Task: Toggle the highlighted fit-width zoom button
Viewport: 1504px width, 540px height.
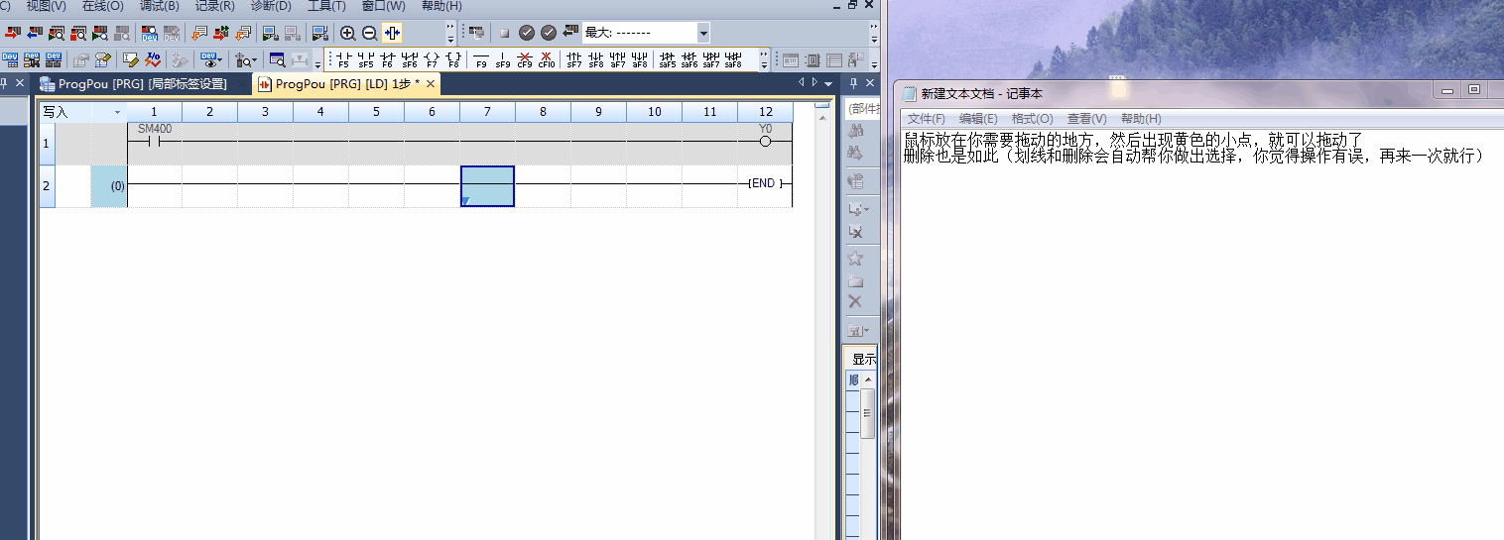Action: 392,33
